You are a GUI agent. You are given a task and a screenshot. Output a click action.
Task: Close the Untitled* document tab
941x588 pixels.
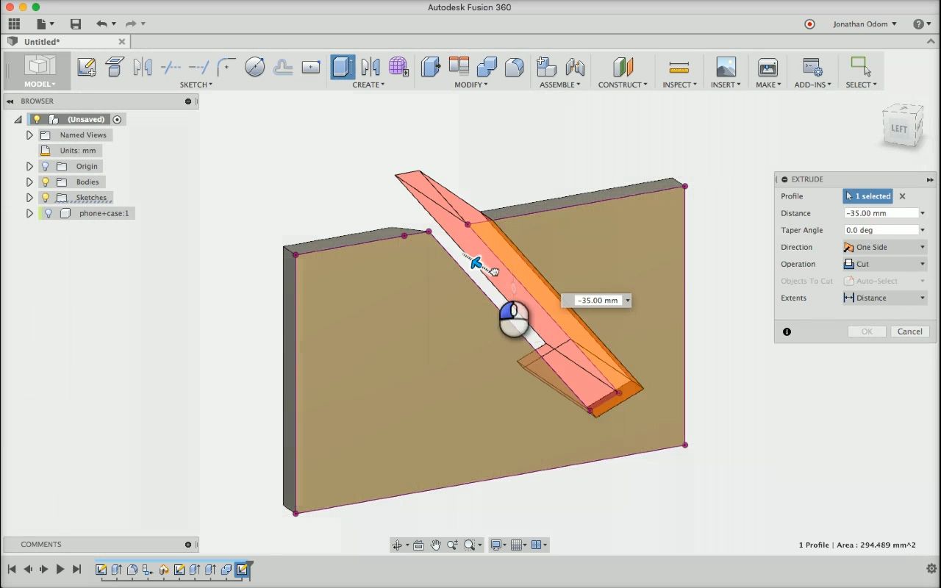(122, 42)
